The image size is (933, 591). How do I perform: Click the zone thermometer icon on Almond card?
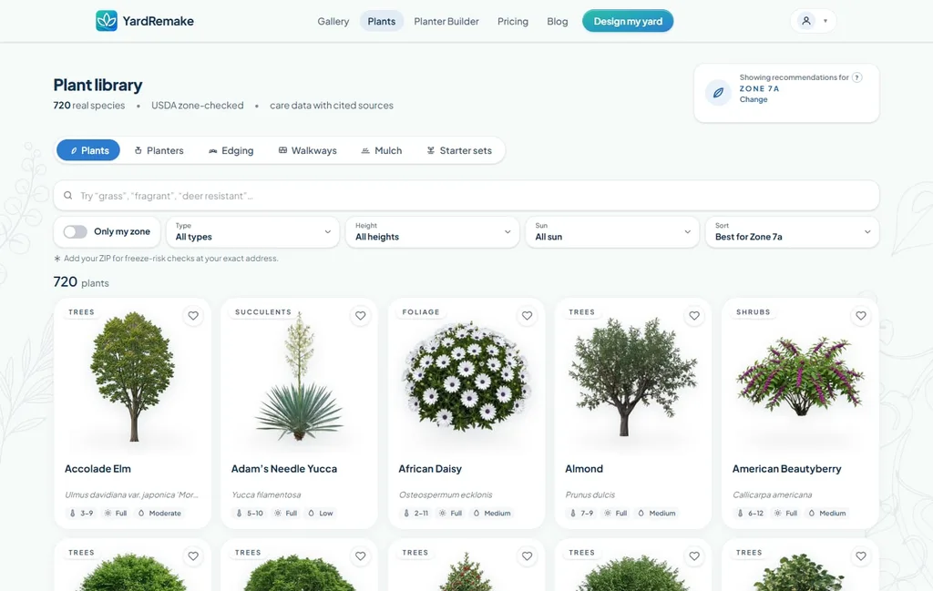pos(573,513)
